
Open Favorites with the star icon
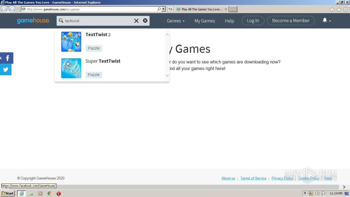pyautogui.click(x=339, y=10)
